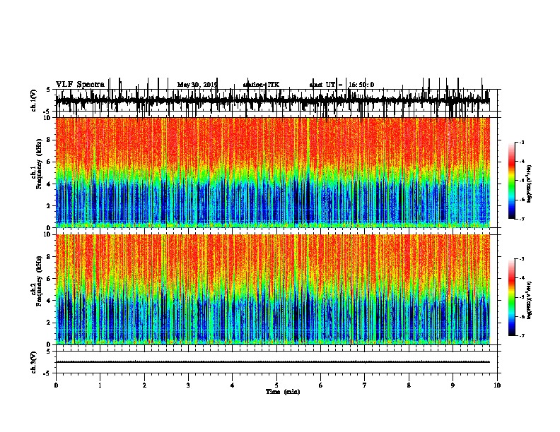Select the ch.3 flat voltage trace
Image resolution: width=560 pixels, height=432 pixels.
point(272,362)
